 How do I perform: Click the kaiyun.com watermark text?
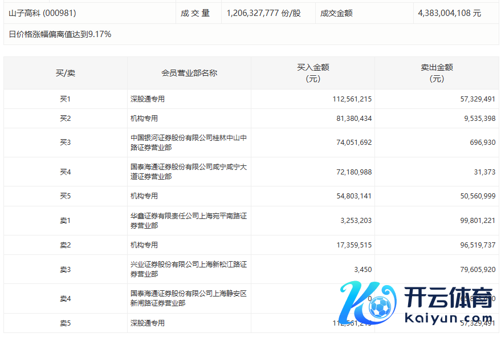pos(449,318)
